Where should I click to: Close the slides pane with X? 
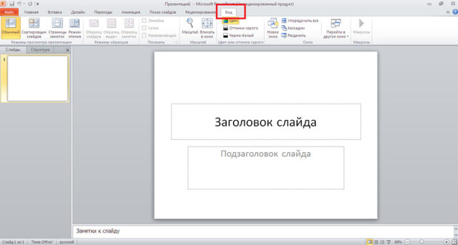pyautogui.click(x=67, y=50)
